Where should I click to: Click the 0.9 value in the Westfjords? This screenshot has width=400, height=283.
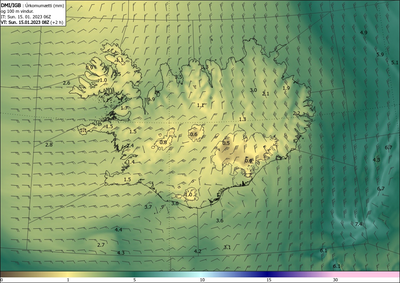89,68
